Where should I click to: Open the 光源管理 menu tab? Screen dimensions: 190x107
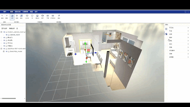[25, 12]
